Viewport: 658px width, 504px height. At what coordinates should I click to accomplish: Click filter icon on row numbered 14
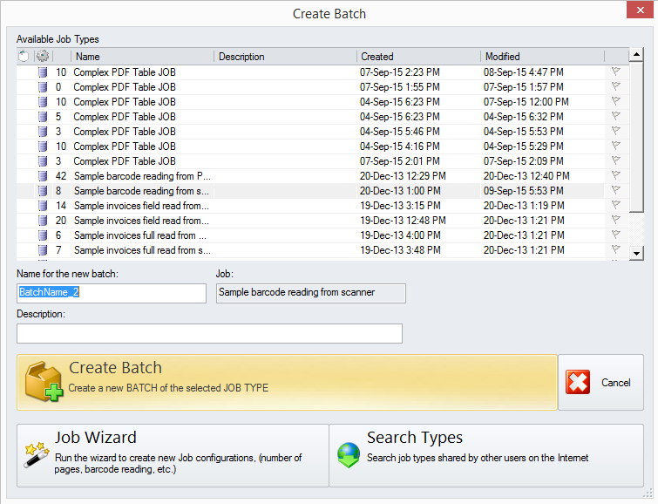[x=615, y=206]
